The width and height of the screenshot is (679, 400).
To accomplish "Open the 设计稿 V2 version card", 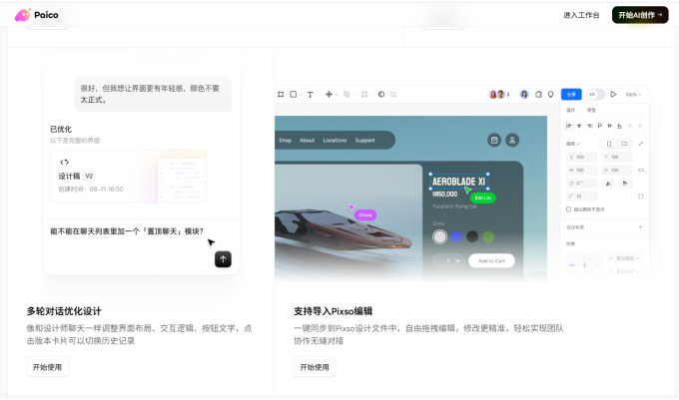I will (128, 176).
